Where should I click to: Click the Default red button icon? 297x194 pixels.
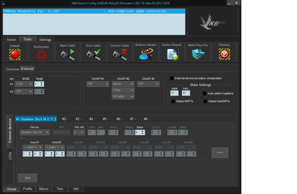tap(15, 54)
